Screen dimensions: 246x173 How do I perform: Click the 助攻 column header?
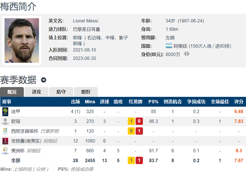pos(118,102)
